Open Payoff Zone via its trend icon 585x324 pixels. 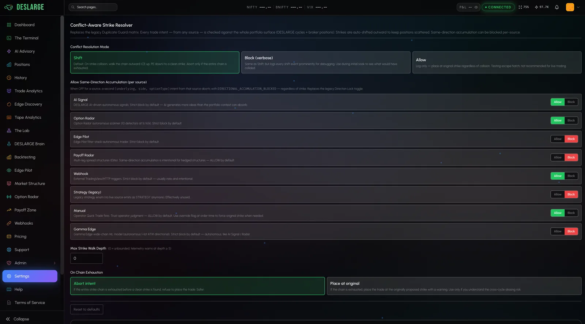click(x=9, y=210)
